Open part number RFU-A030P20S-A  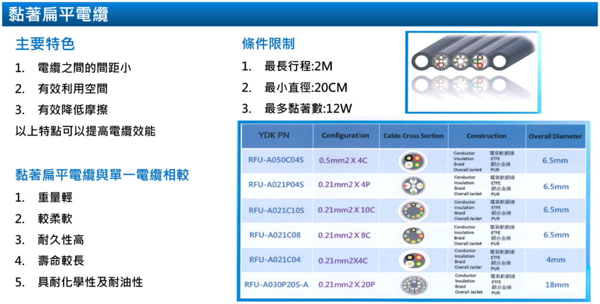tap(276, 284)
